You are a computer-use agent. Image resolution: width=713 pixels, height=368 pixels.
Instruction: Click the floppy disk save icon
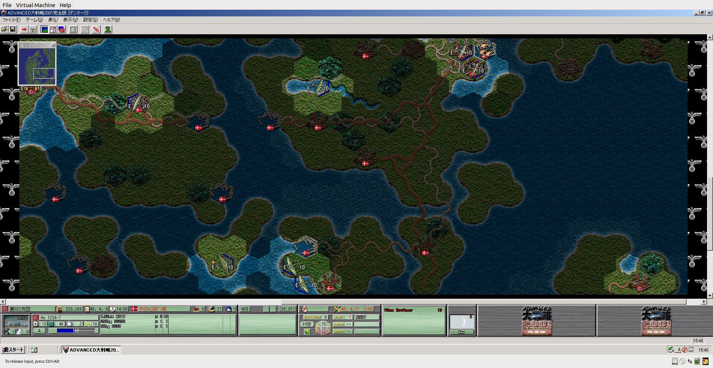tap(13, 29)
